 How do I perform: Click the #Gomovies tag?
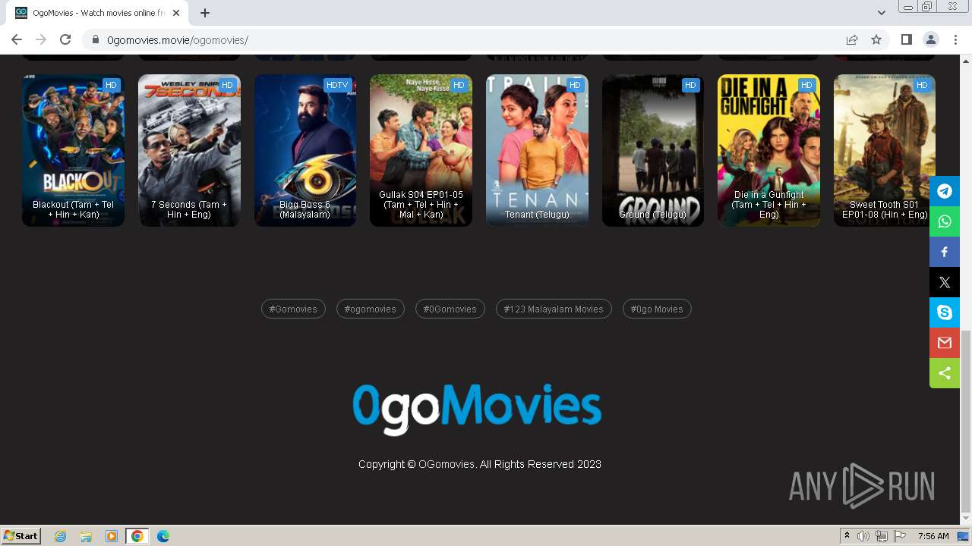pyautogui.click(x=293, y=309)
